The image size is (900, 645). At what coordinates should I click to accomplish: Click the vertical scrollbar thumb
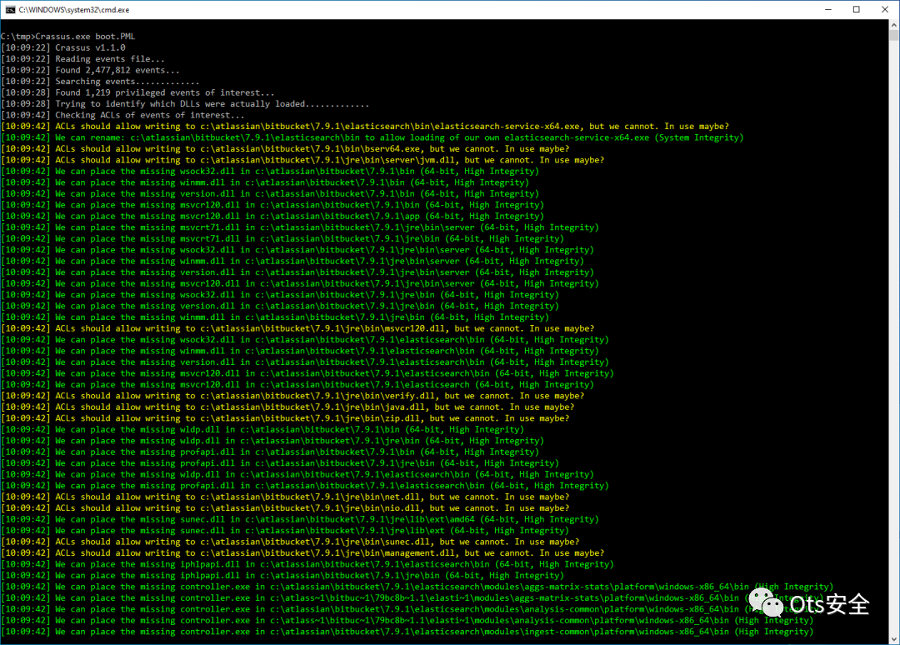click(x=894, y=35)
